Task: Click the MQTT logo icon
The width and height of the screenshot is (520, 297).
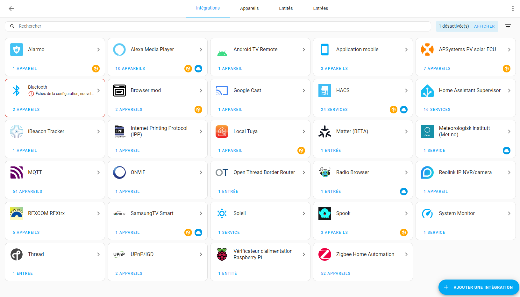Action: (16, 172)
